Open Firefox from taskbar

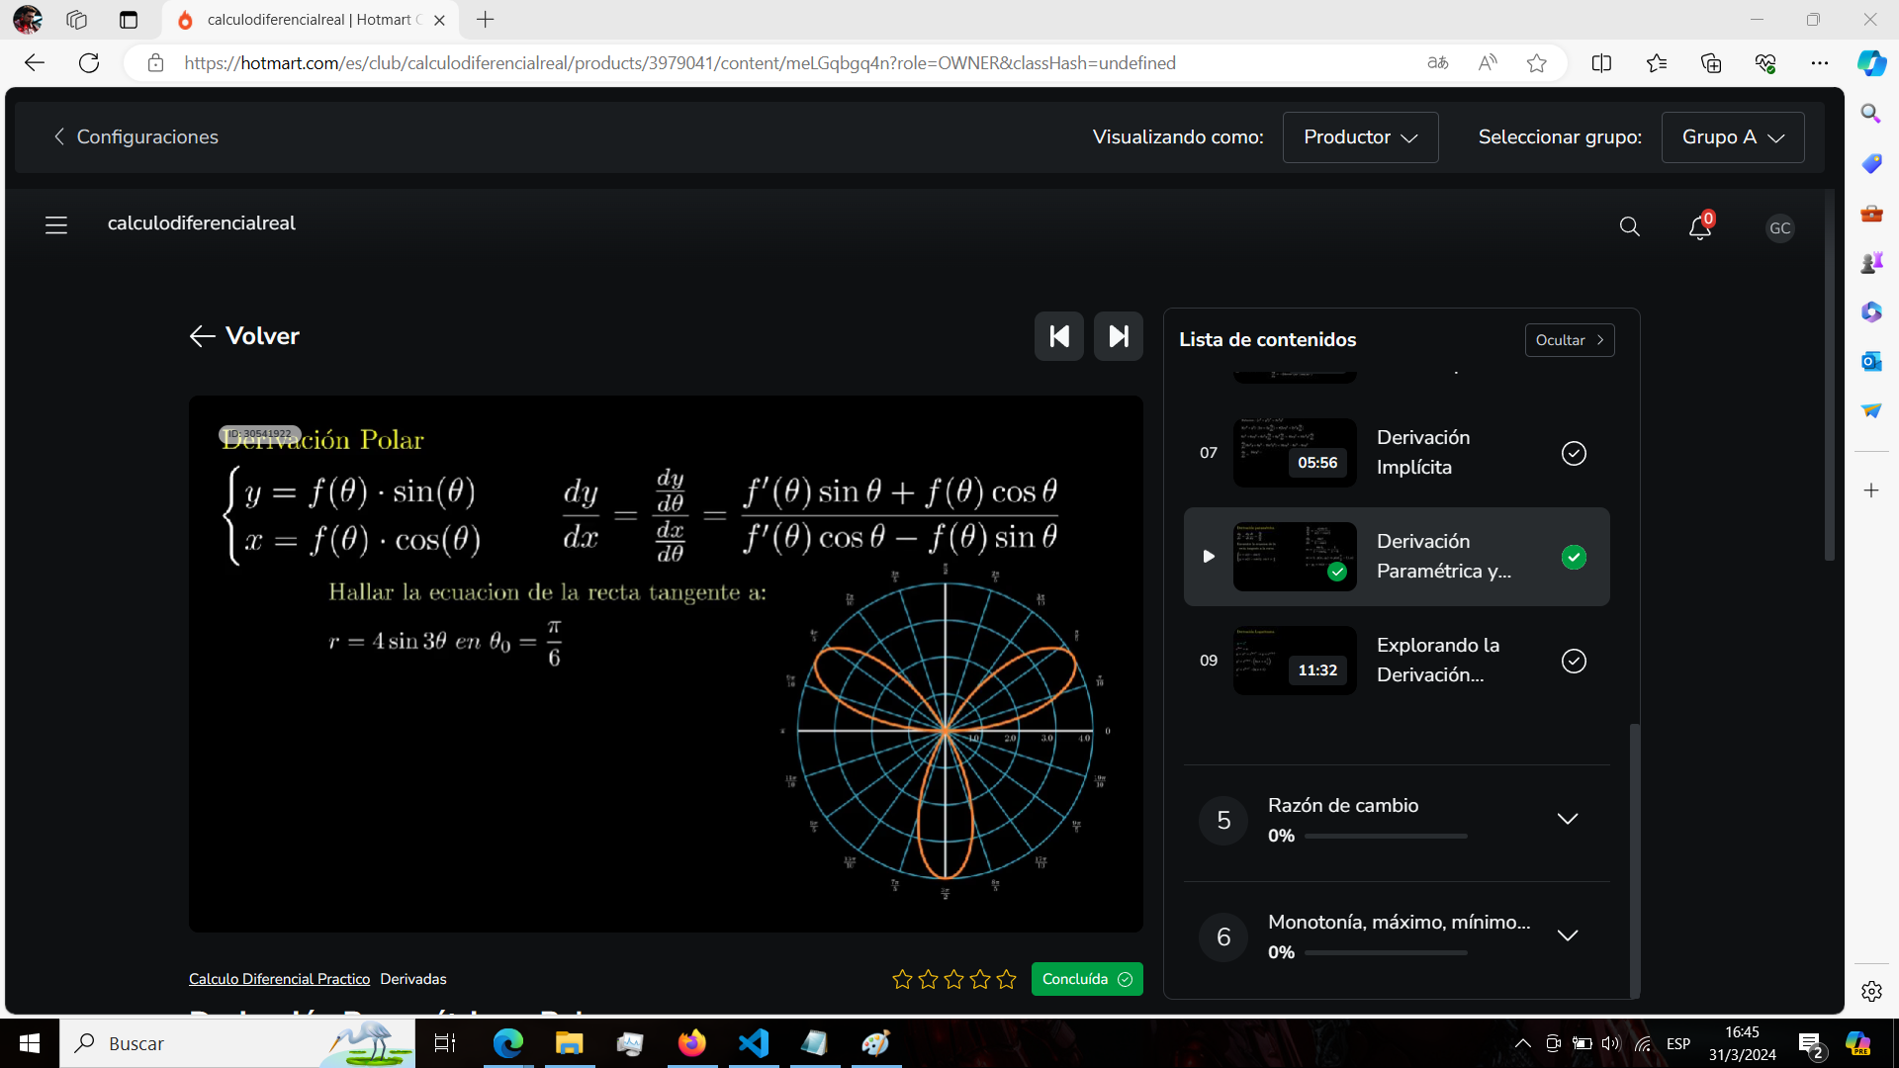(692, 1043)
